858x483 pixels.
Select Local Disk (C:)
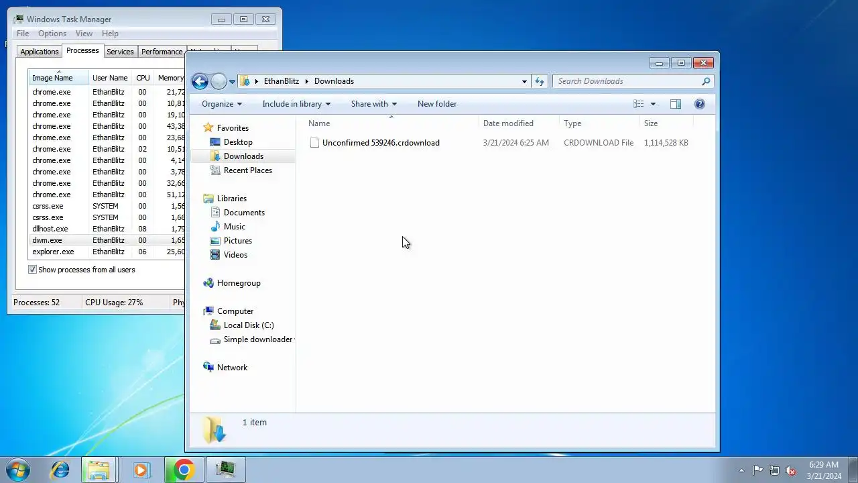pos(248,325)
